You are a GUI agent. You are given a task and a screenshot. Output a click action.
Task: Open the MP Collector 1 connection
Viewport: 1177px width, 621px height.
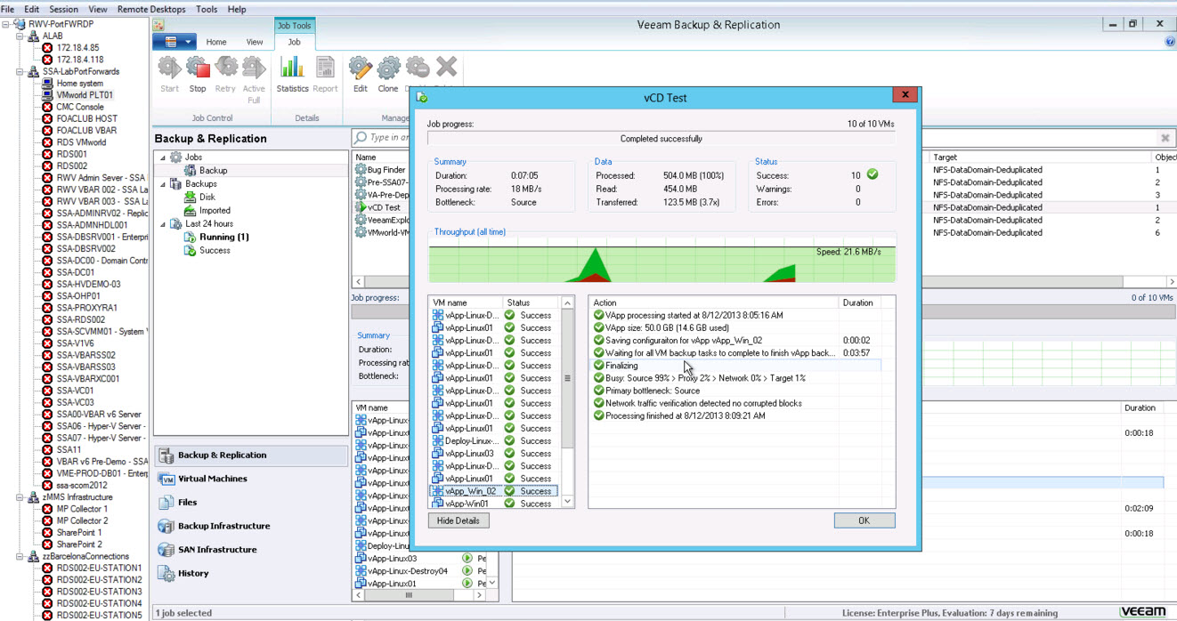pos(82,509)
